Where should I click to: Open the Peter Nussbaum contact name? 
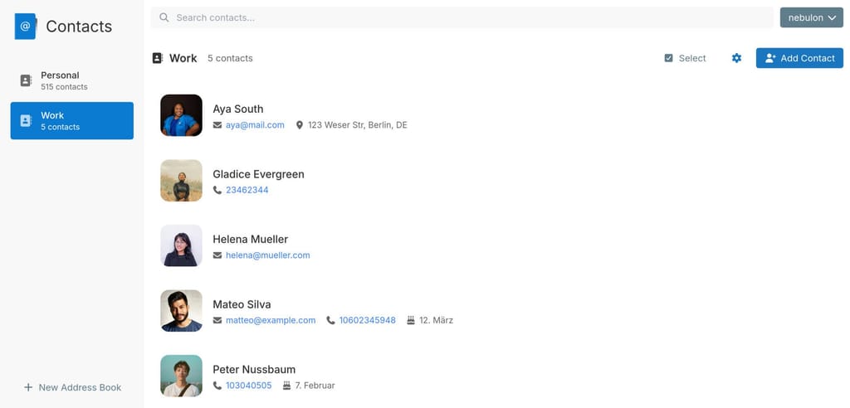254,369
